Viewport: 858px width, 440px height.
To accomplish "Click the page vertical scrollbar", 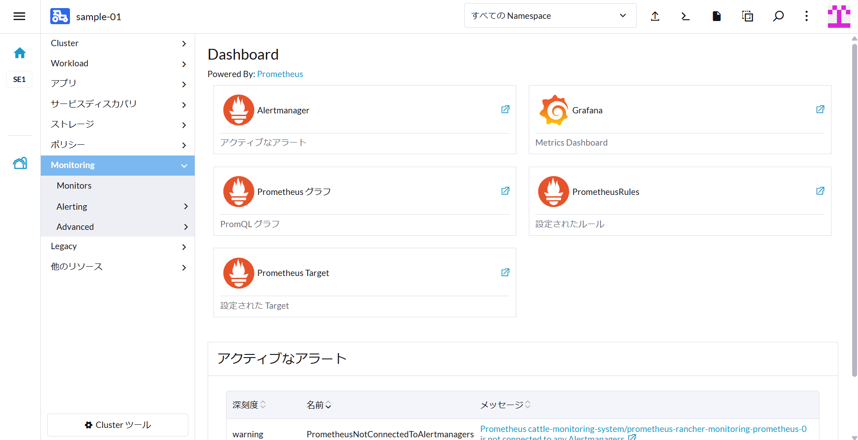I will click(x=854, y=211).
